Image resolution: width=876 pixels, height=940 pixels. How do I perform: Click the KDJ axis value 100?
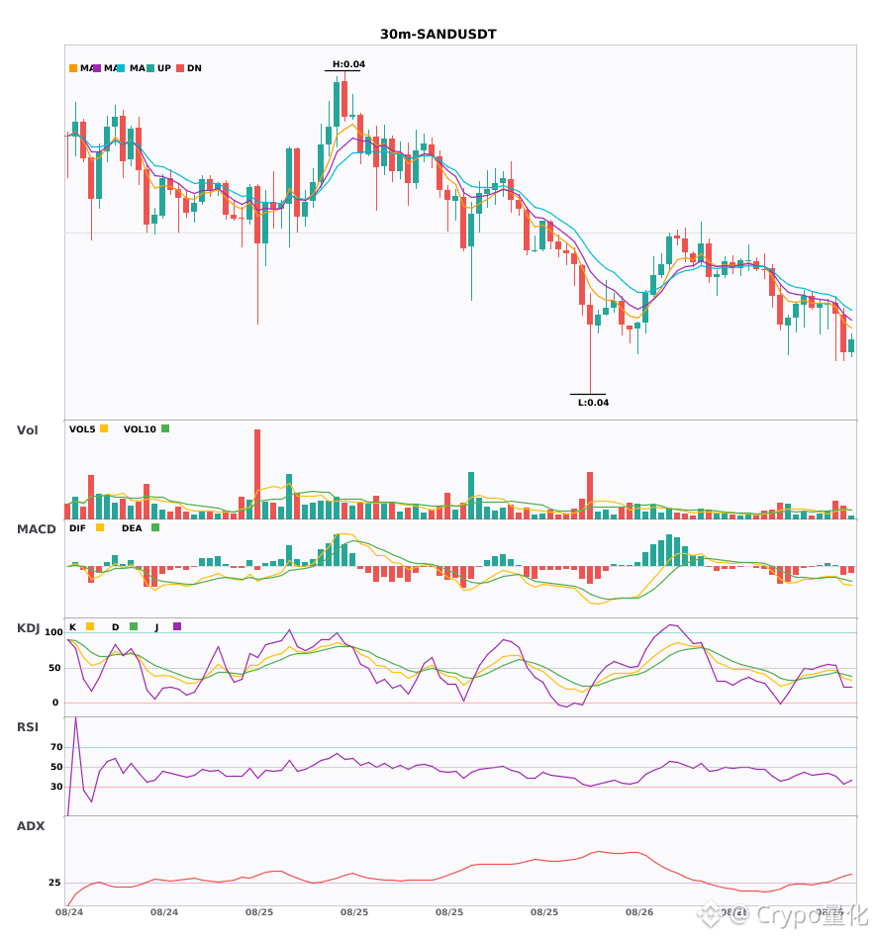click(x=53, y=632)
